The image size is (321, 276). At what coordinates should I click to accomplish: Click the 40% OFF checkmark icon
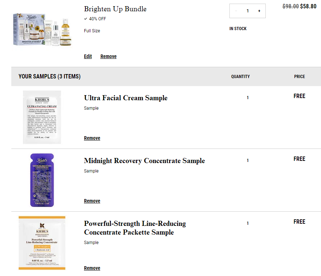[85, 19]
